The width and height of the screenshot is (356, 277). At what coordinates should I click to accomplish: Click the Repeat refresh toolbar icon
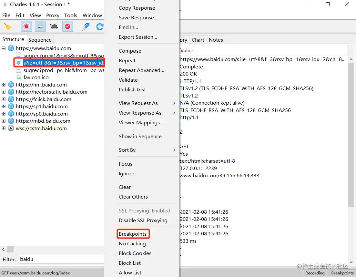pos(100,26)
